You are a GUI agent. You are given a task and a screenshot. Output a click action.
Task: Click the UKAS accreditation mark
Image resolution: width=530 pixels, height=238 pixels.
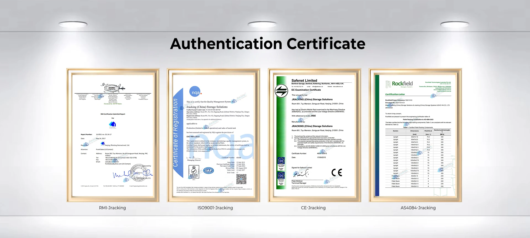194,172
